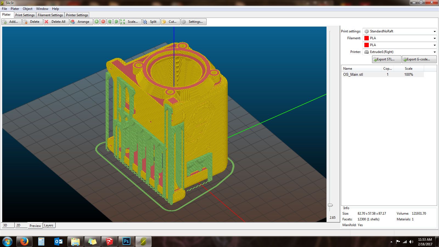
Task: Click Delete All to clear the plate
Action: [56, 22]
